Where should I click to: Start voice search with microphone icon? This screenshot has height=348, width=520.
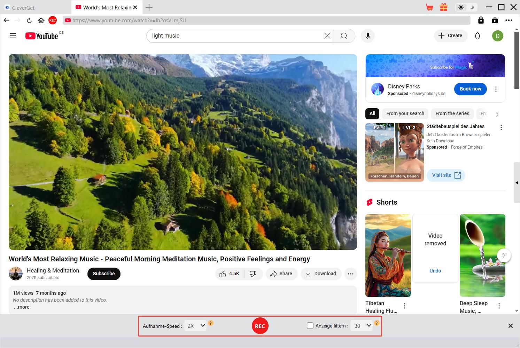click(367, 36)
